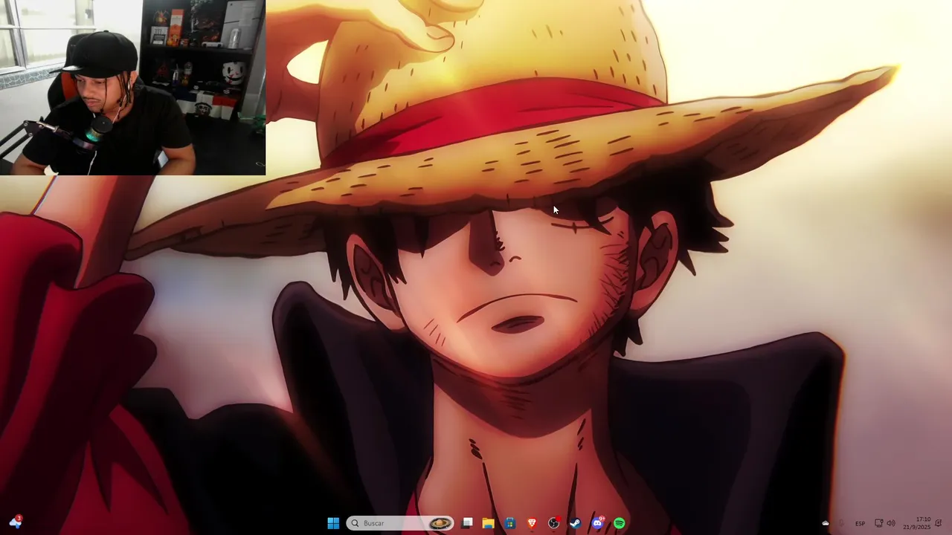This screenshot has height=535, width=952.
Task: Click the Buscar search box
Action: pos(401,523)
